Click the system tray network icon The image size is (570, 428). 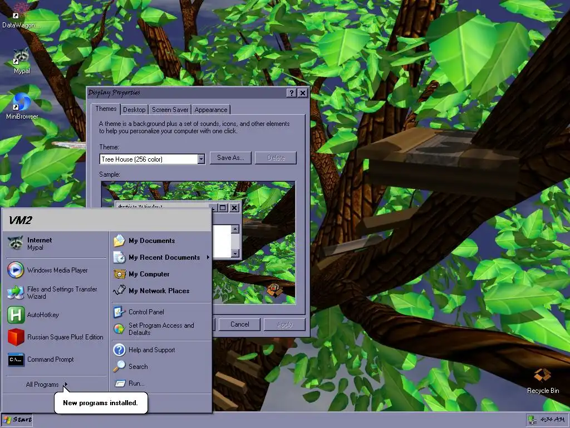coord(532,420)
